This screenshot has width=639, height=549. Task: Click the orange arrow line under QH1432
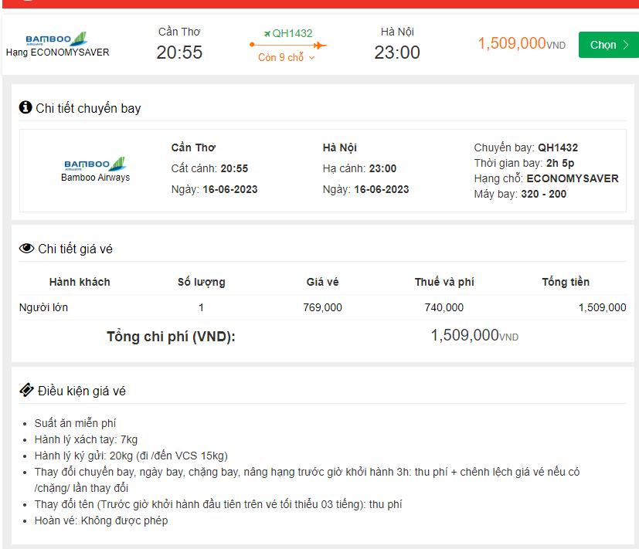tap(288, 46)
